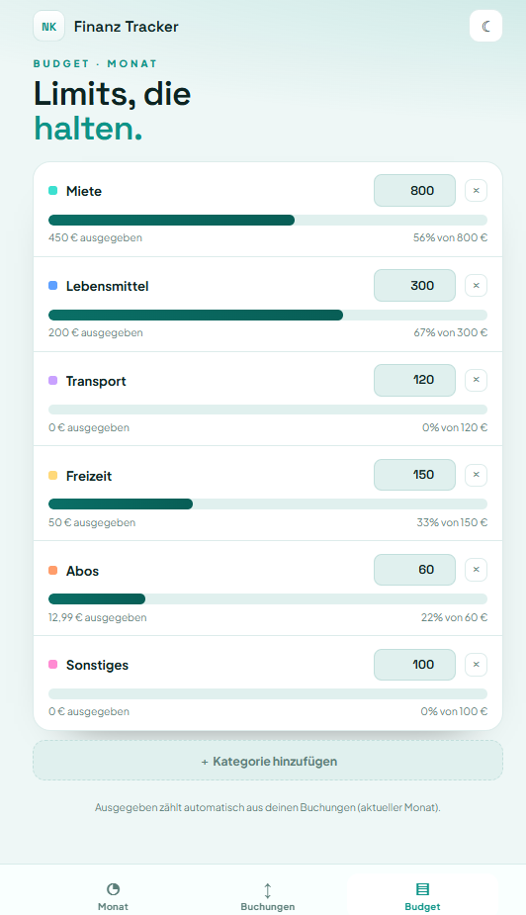This screenshot has height=915, width=526.
Task: Focus the Lebensmittel limit input showing 300
Action: pyautogui.click(x=414, y=285)
